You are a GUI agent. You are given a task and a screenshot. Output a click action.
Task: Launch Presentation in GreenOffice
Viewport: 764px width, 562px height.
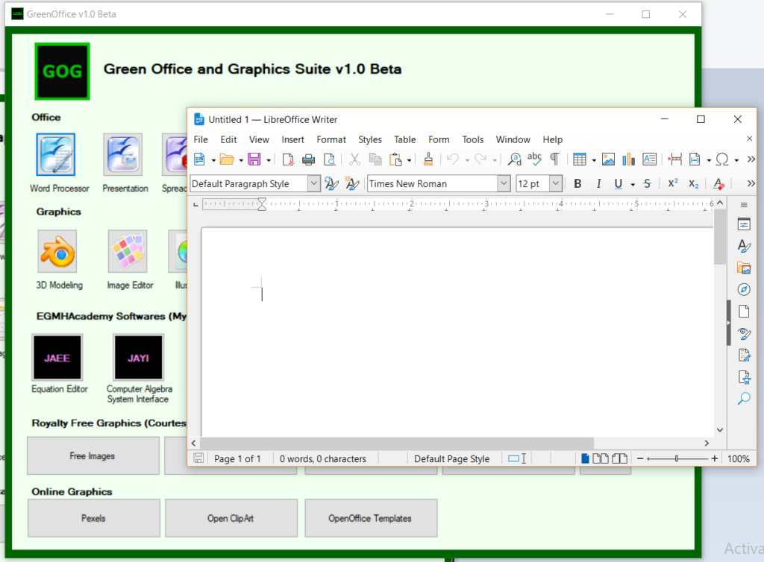click(x=123, y=155)
